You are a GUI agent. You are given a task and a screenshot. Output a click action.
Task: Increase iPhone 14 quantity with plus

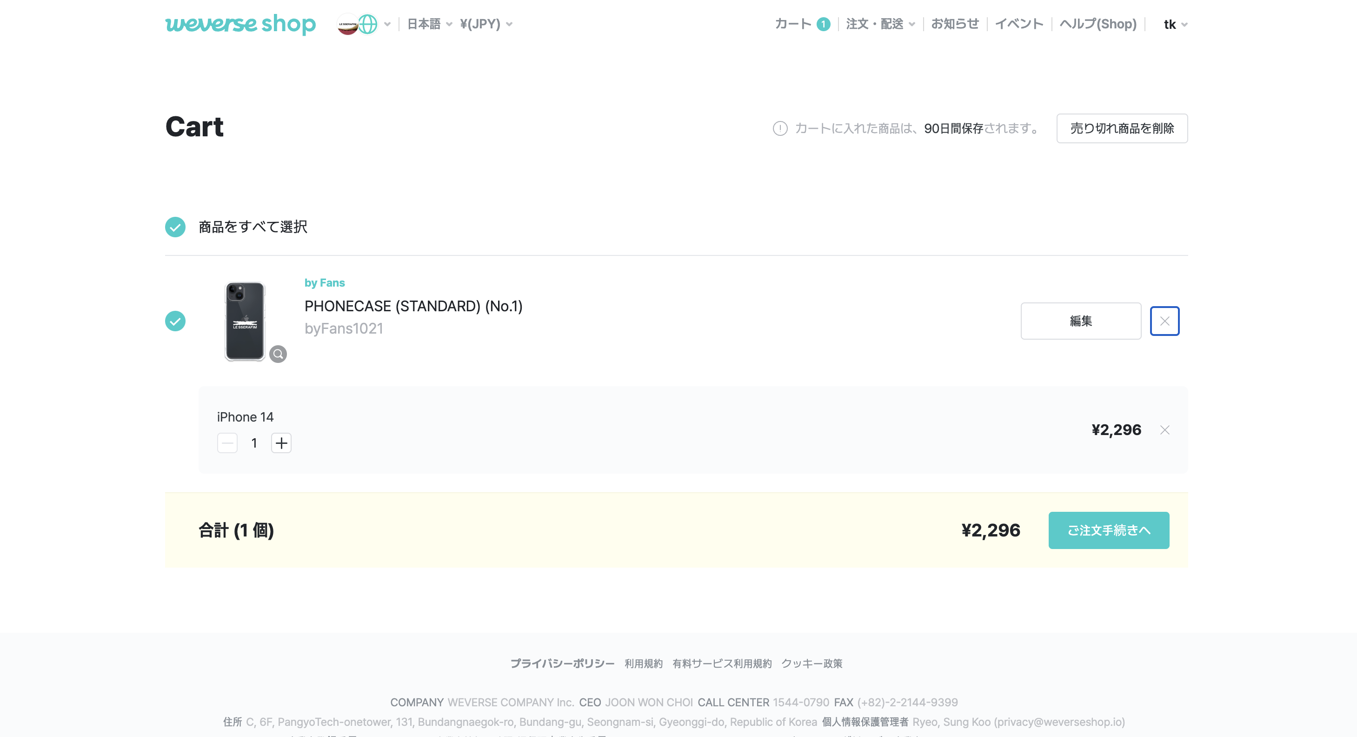click(x=281, y=443)
